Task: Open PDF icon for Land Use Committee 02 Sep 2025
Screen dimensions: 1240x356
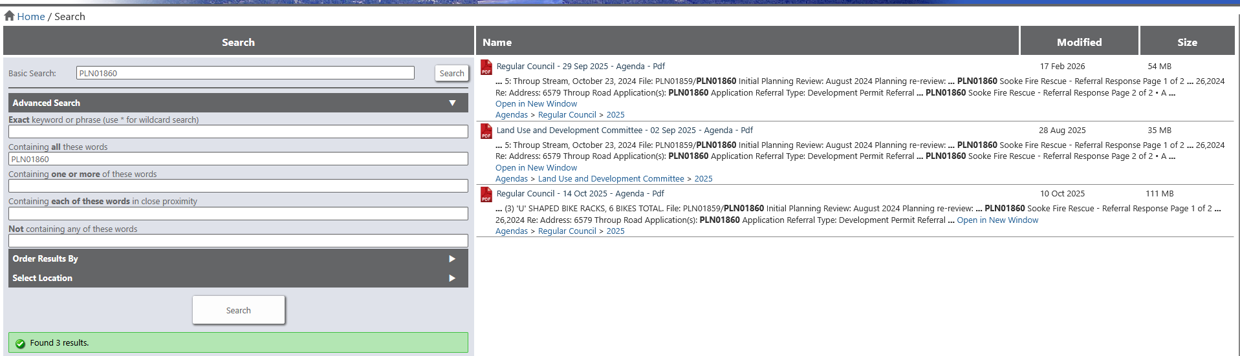Action: coord(486,131)
